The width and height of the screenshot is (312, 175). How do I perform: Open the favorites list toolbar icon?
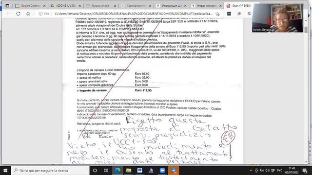tap(249, 14)
